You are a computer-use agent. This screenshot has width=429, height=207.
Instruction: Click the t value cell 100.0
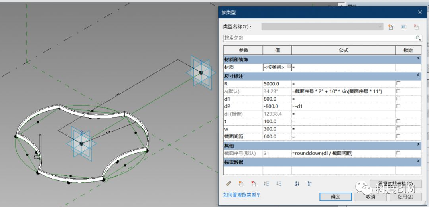[277, 121]
